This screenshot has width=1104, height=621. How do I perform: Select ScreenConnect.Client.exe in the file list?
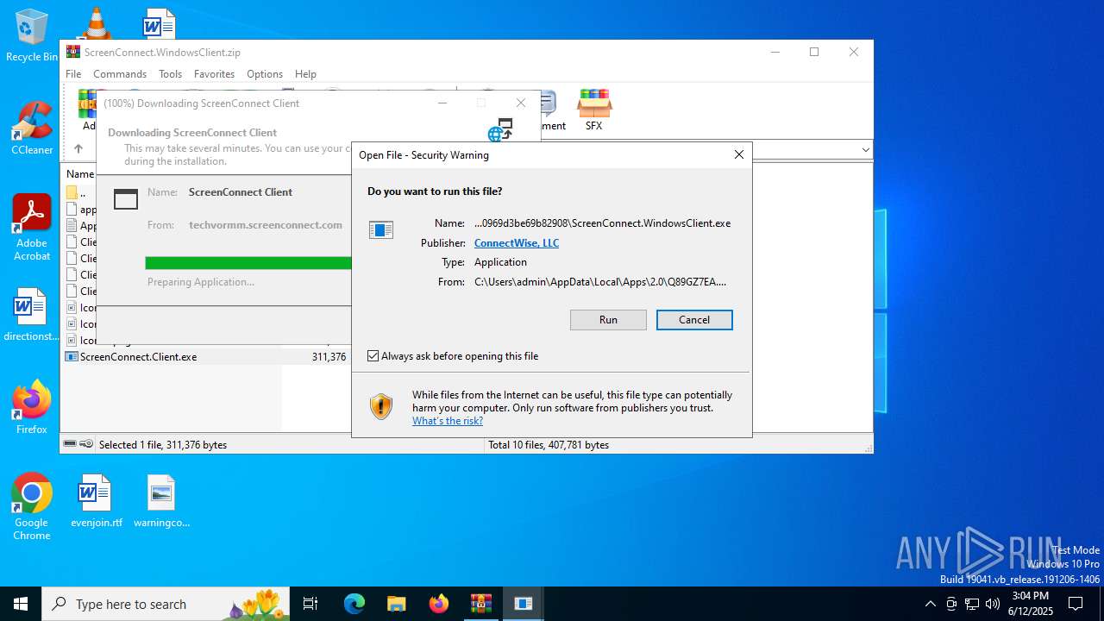pyautogui.click(x=138, y=357)
